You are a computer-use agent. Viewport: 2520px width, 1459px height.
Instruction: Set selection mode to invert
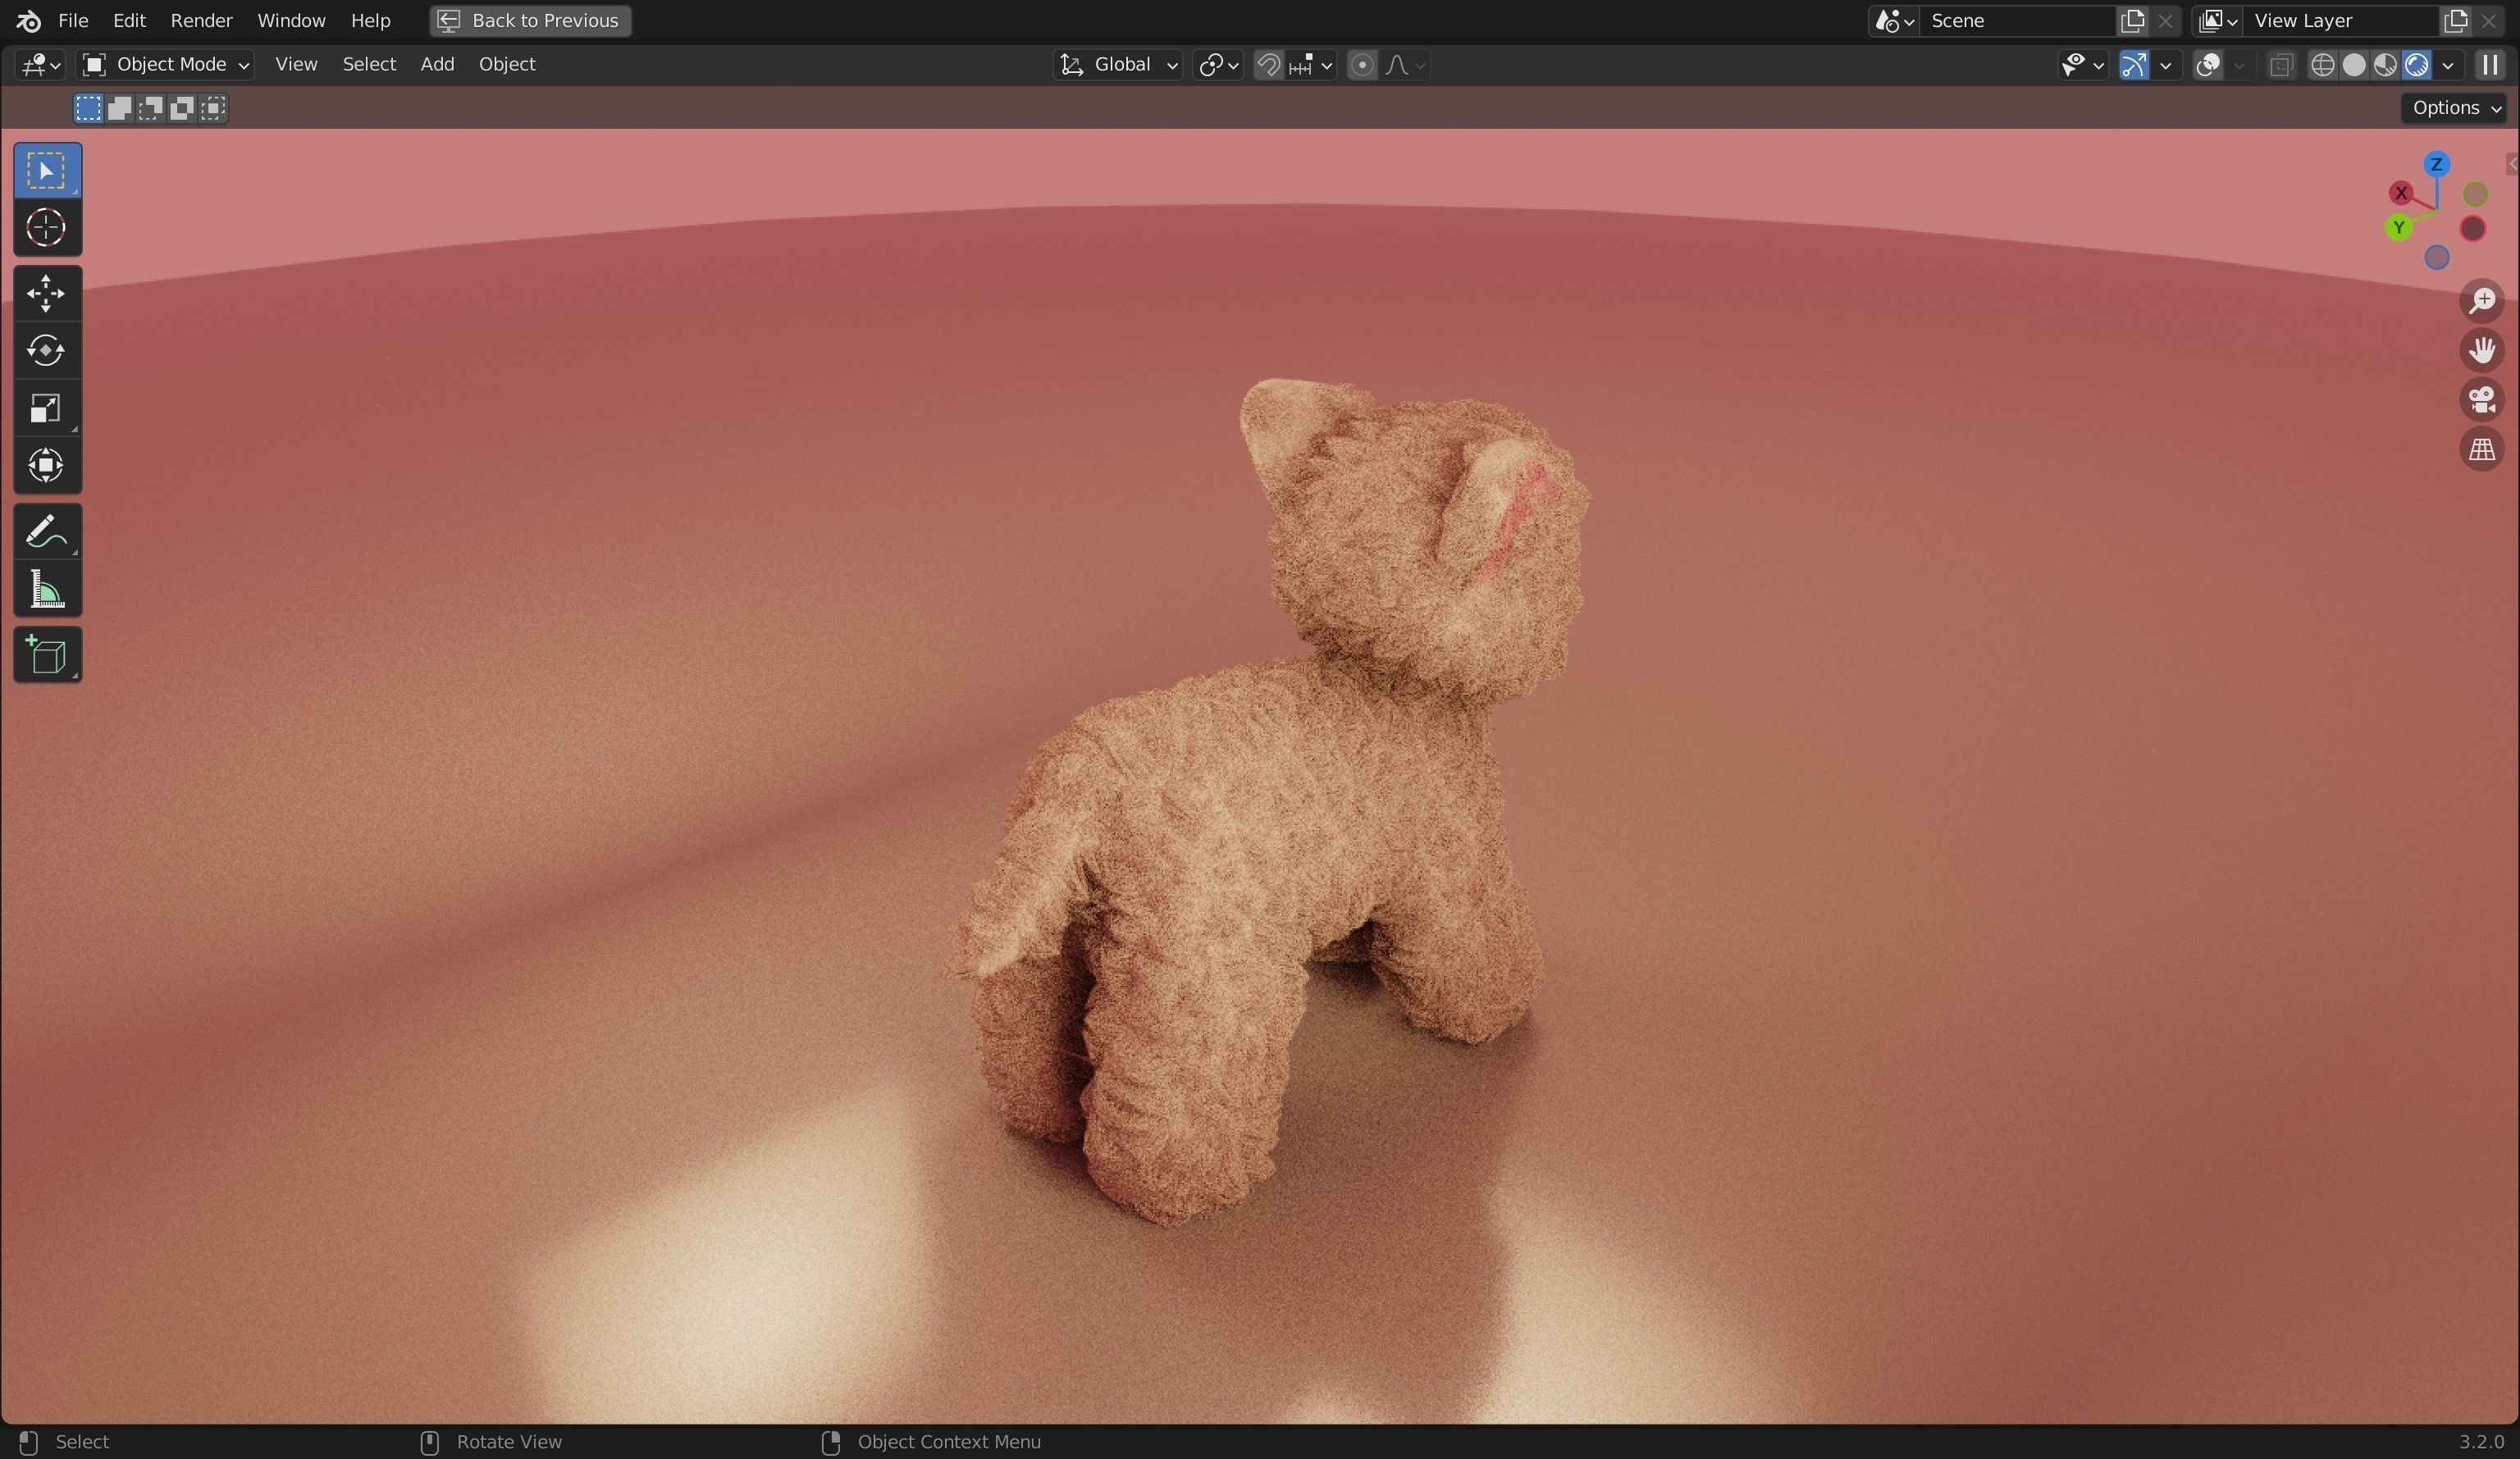point(182,108)
